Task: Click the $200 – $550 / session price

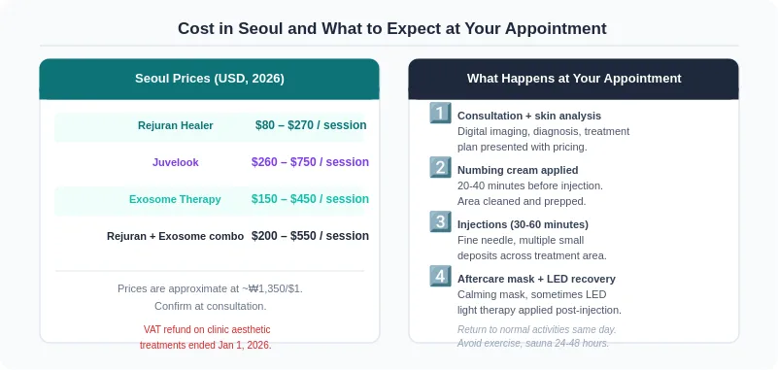Action: pyautogui.click(x=310, y=236)
